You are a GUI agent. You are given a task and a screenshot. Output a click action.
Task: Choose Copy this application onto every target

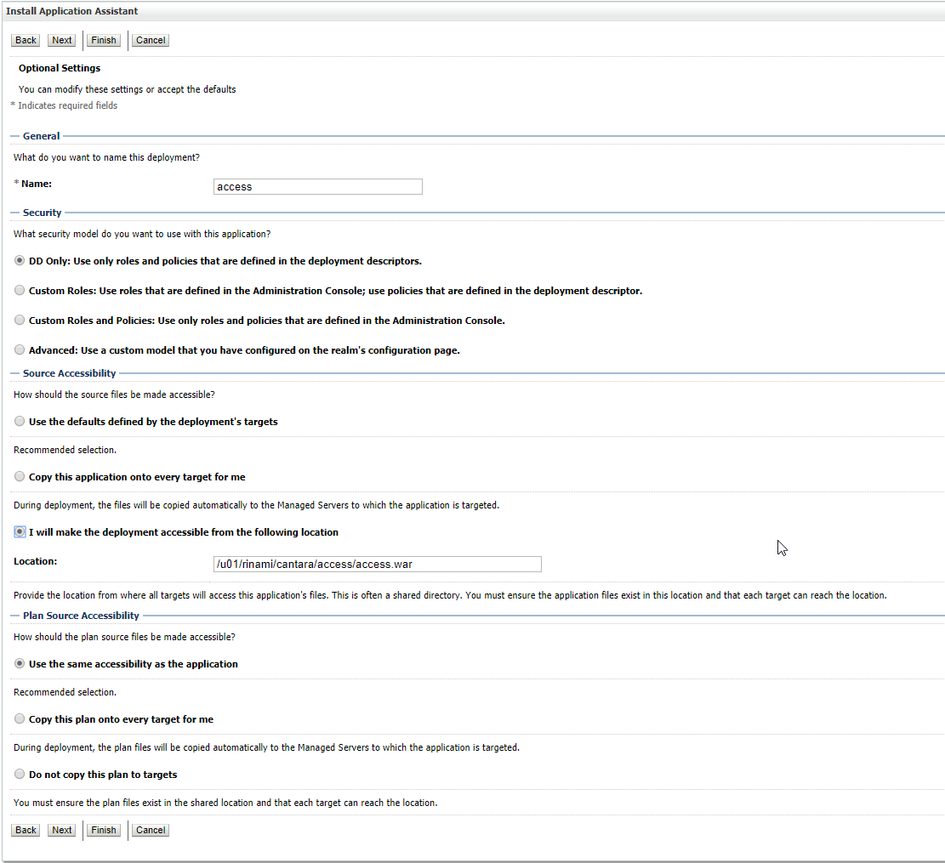click(x=20, y=477)
